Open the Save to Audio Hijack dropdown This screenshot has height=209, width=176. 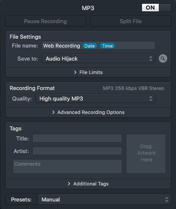coord(98,58)
